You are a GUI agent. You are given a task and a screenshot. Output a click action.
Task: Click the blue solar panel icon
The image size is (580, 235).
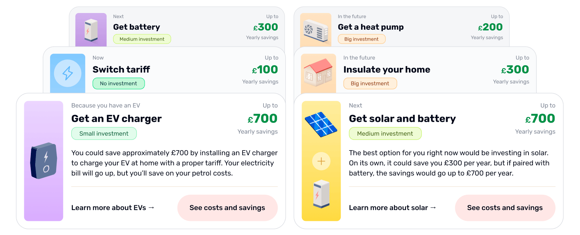(321, 124)
